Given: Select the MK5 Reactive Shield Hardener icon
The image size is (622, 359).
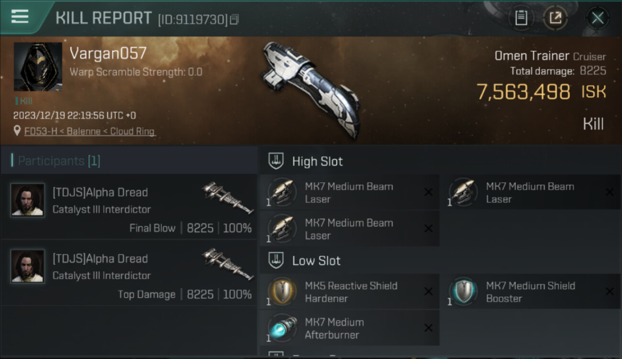Looking at the screenshot, I should click(282, 292).
